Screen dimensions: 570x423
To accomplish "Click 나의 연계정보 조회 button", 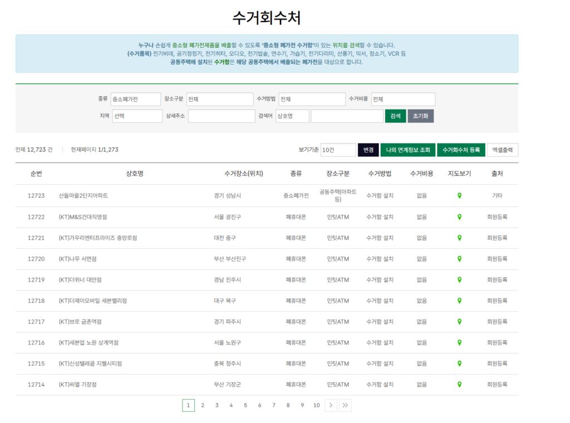I will (x=408, y=150).
